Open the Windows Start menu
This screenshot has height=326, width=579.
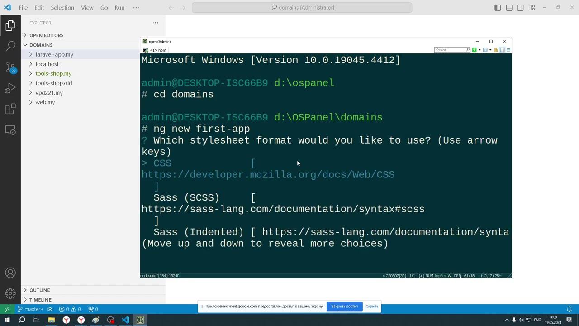7,320
